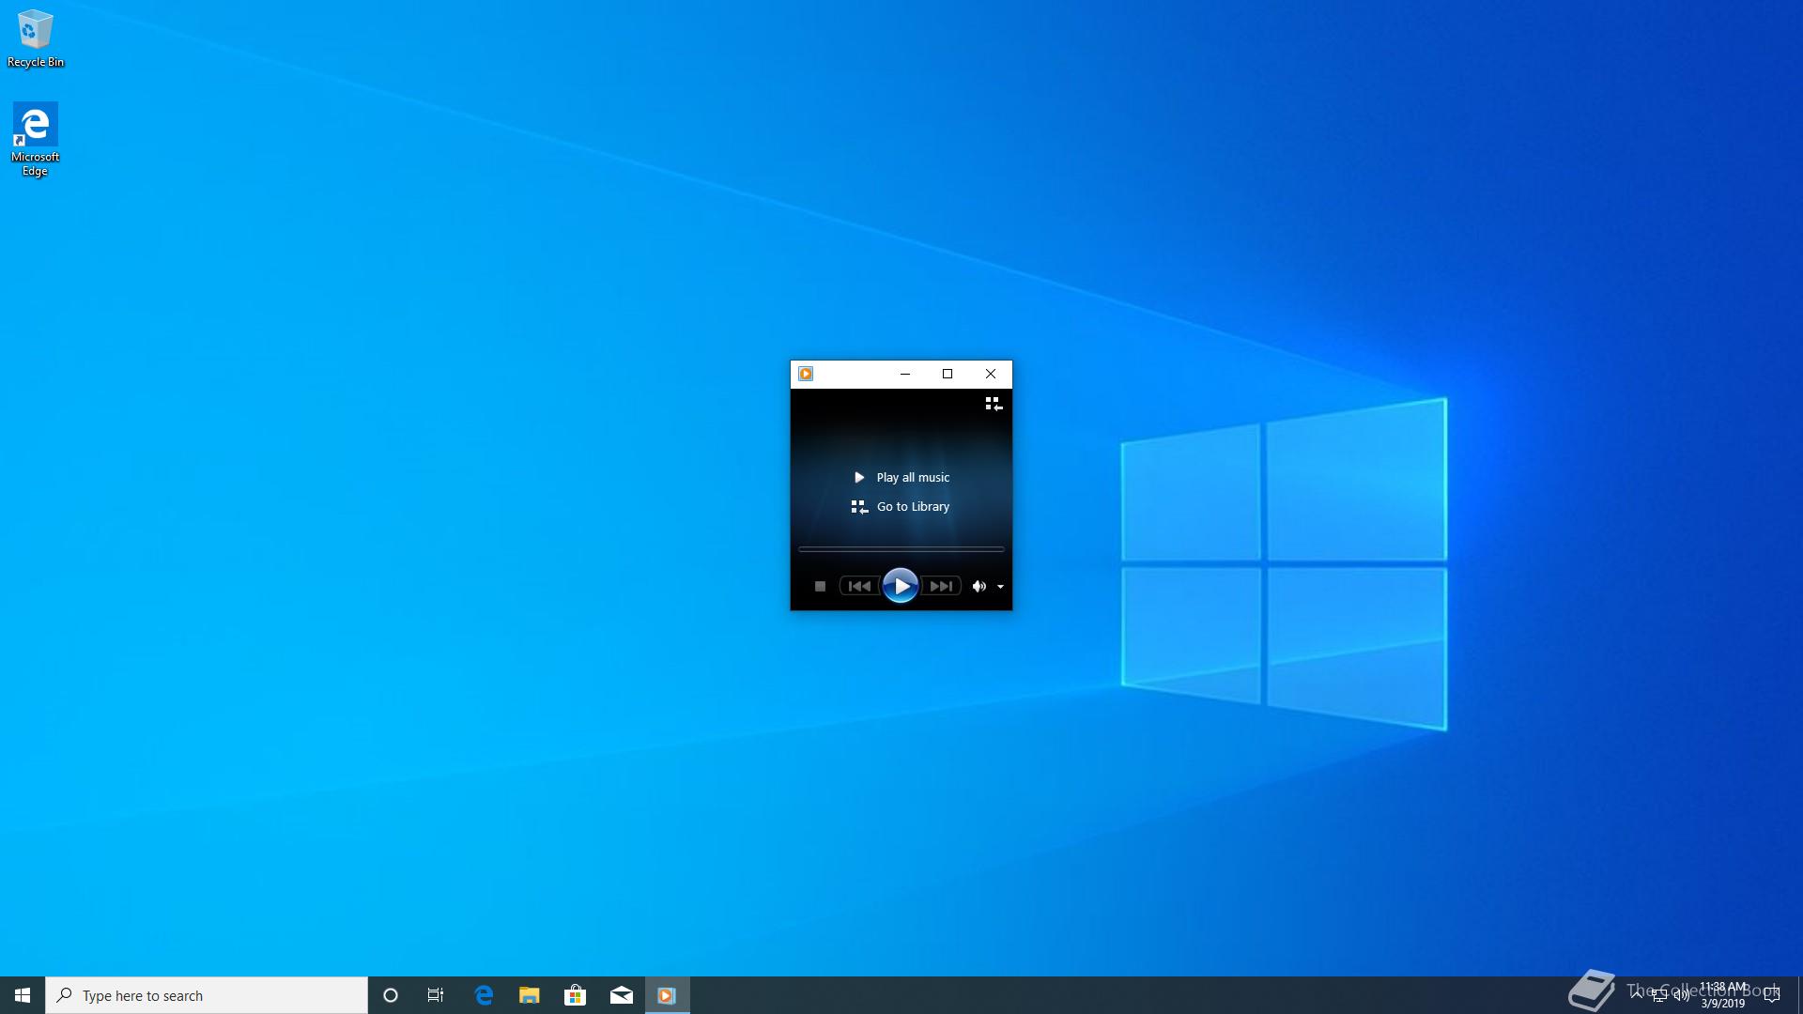Screen dimensions: 1803x1014
Task: Select the Microsoft Edge desktop shortcut
Action: pyautogui.click(x=35, y=139)
